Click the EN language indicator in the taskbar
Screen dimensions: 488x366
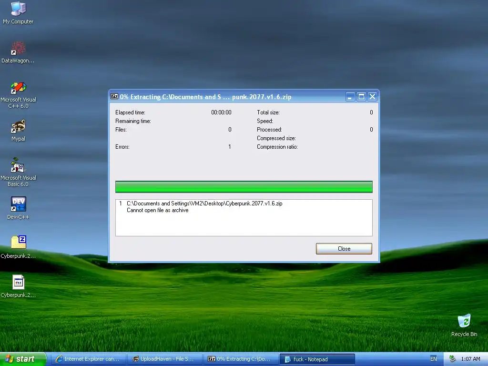pyautogui.click(x=433, y=359)
